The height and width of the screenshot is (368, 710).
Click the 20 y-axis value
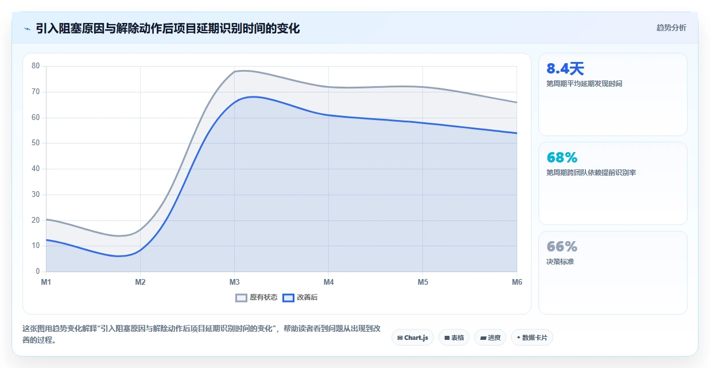[36, 220]
